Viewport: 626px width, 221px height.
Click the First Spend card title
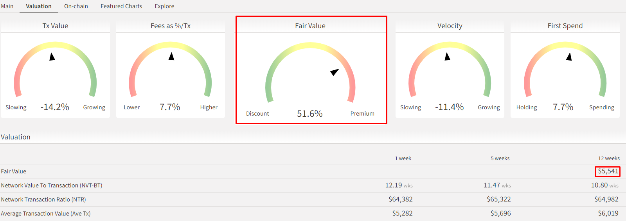pos(565,26)
